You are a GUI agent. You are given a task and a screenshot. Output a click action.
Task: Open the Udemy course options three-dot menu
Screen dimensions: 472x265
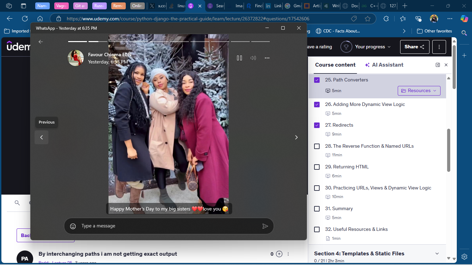pos(439,47)
